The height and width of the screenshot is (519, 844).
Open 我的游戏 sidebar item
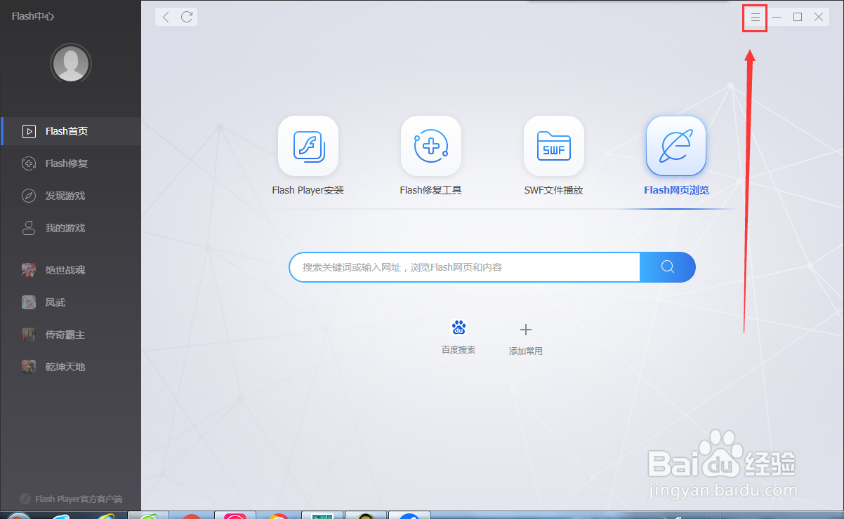pos(70,228)
